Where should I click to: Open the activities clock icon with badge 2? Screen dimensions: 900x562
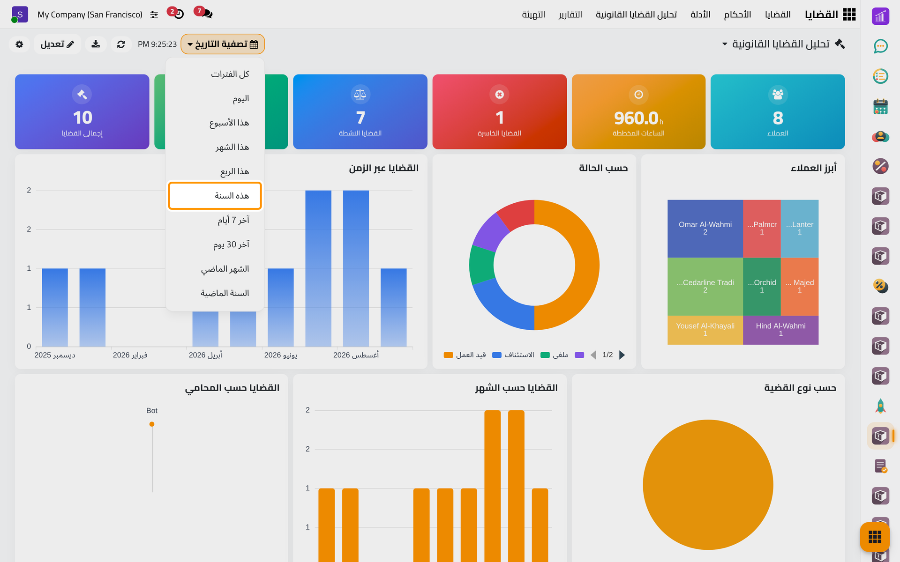tap(178, 14)
